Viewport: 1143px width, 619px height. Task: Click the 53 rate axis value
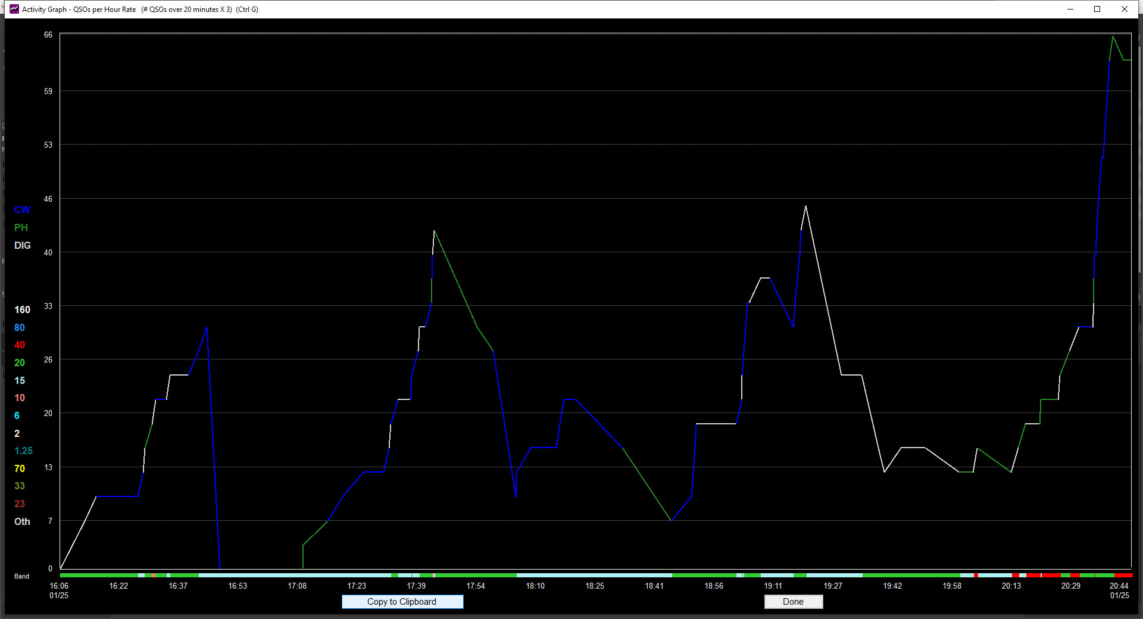48,145
